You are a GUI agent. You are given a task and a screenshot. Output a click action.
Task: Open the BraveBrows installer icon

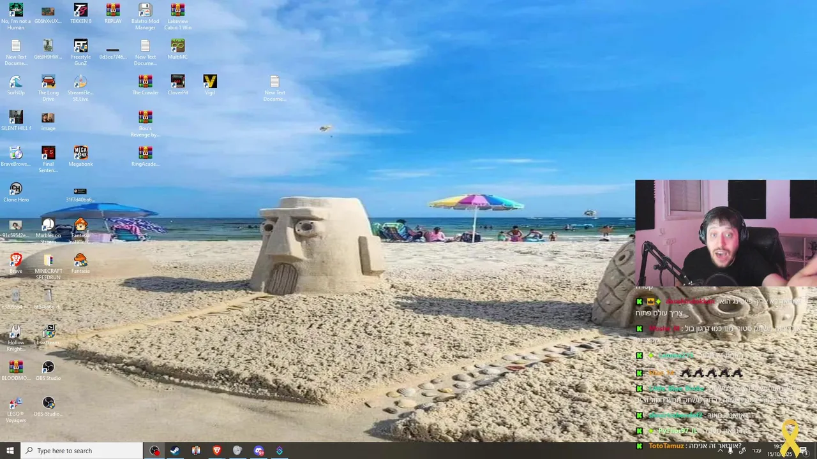pos(16,156)
